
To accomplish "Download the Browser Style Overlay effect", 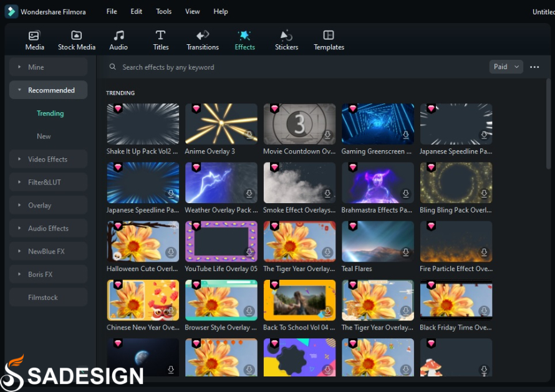I will coord(249,311).
